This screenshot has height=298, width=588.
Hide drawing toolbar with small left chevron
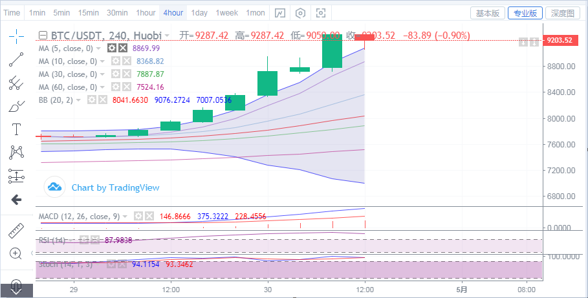pyautogui.click(x=32, y=254)
